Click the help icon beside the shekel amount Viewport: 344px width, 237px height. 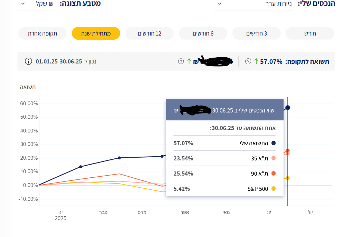click(181, 61)
